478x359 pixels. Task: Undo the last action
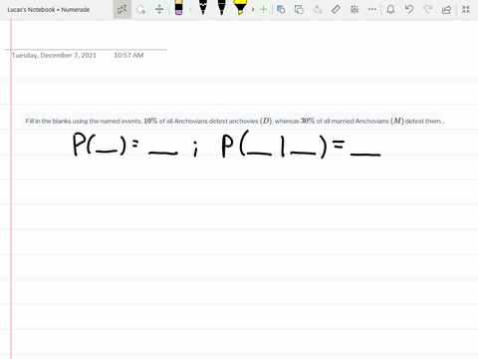pyautogui.click(x=409, y=9)
